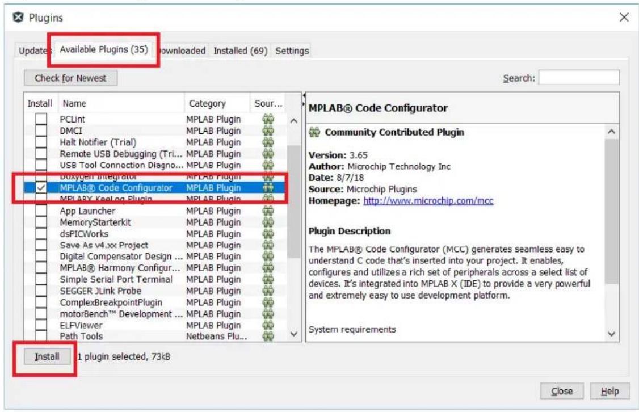Click description pane scrollbar down arrow

click(611, 334)
